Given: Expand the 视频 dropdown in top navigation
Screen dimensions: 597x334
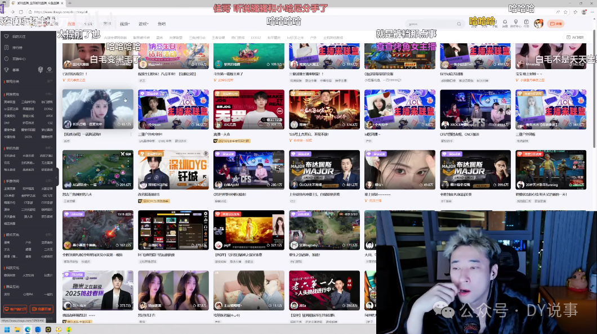Looking at the screenshot, I should click(x=125, y=24).
